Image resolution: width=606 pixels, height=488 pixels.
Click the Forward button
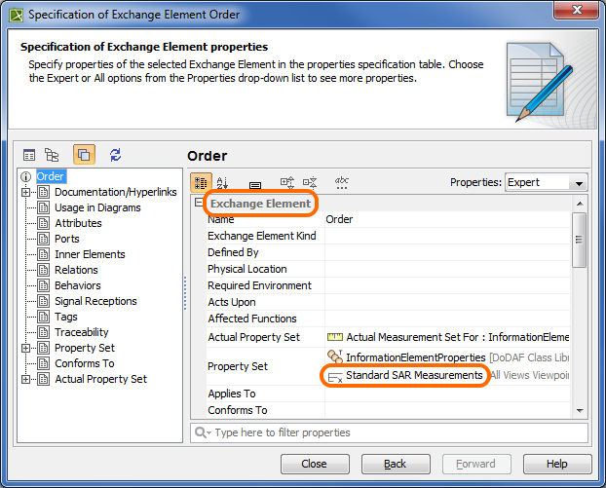(476, 464)
